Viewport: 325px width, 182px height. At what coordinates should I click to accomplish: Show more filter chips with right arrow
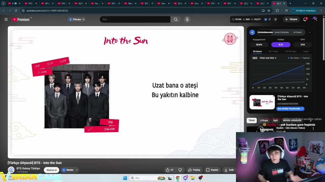pos(311,120)
